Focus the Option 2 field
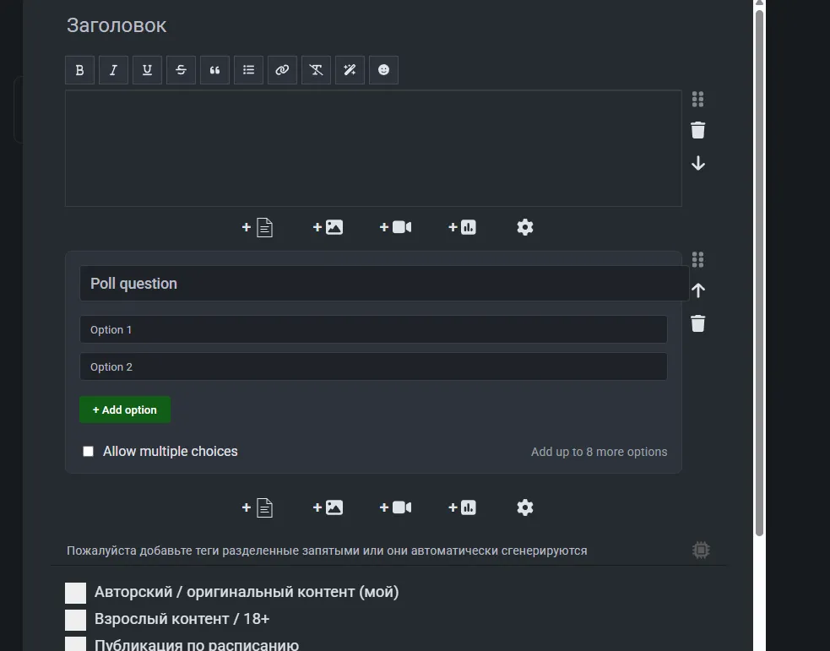 pos(373,366)
